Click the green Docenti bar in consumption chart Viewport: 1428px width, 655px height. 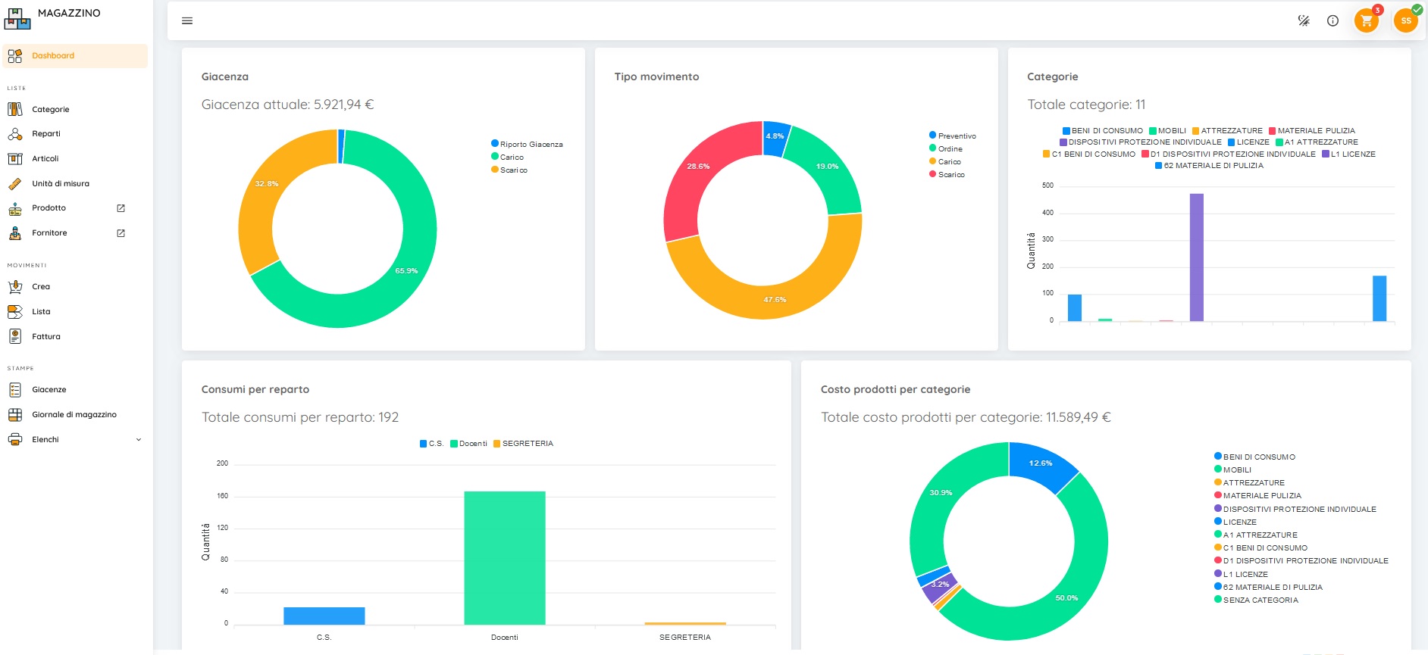(504, 557)
